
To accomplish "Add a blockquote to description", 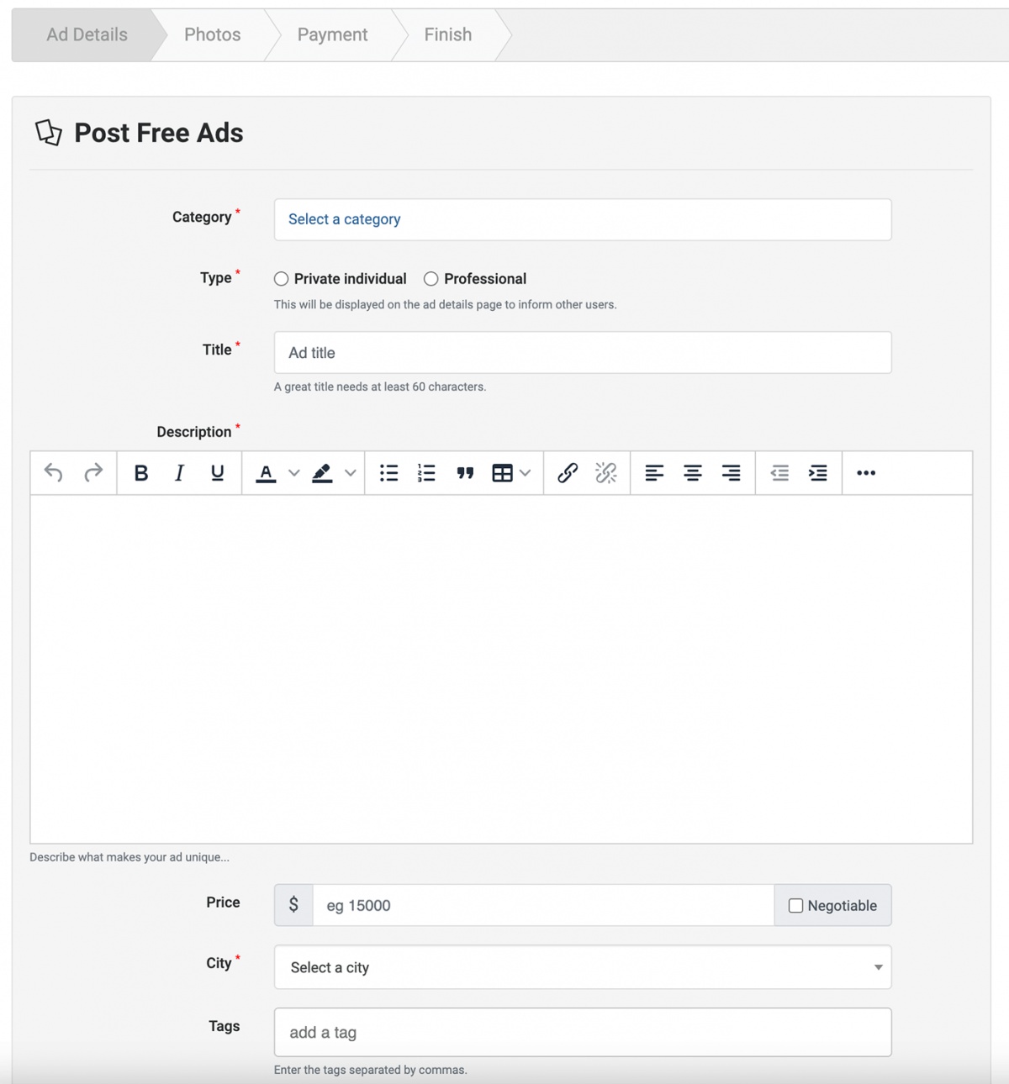I will pos(465,473).
